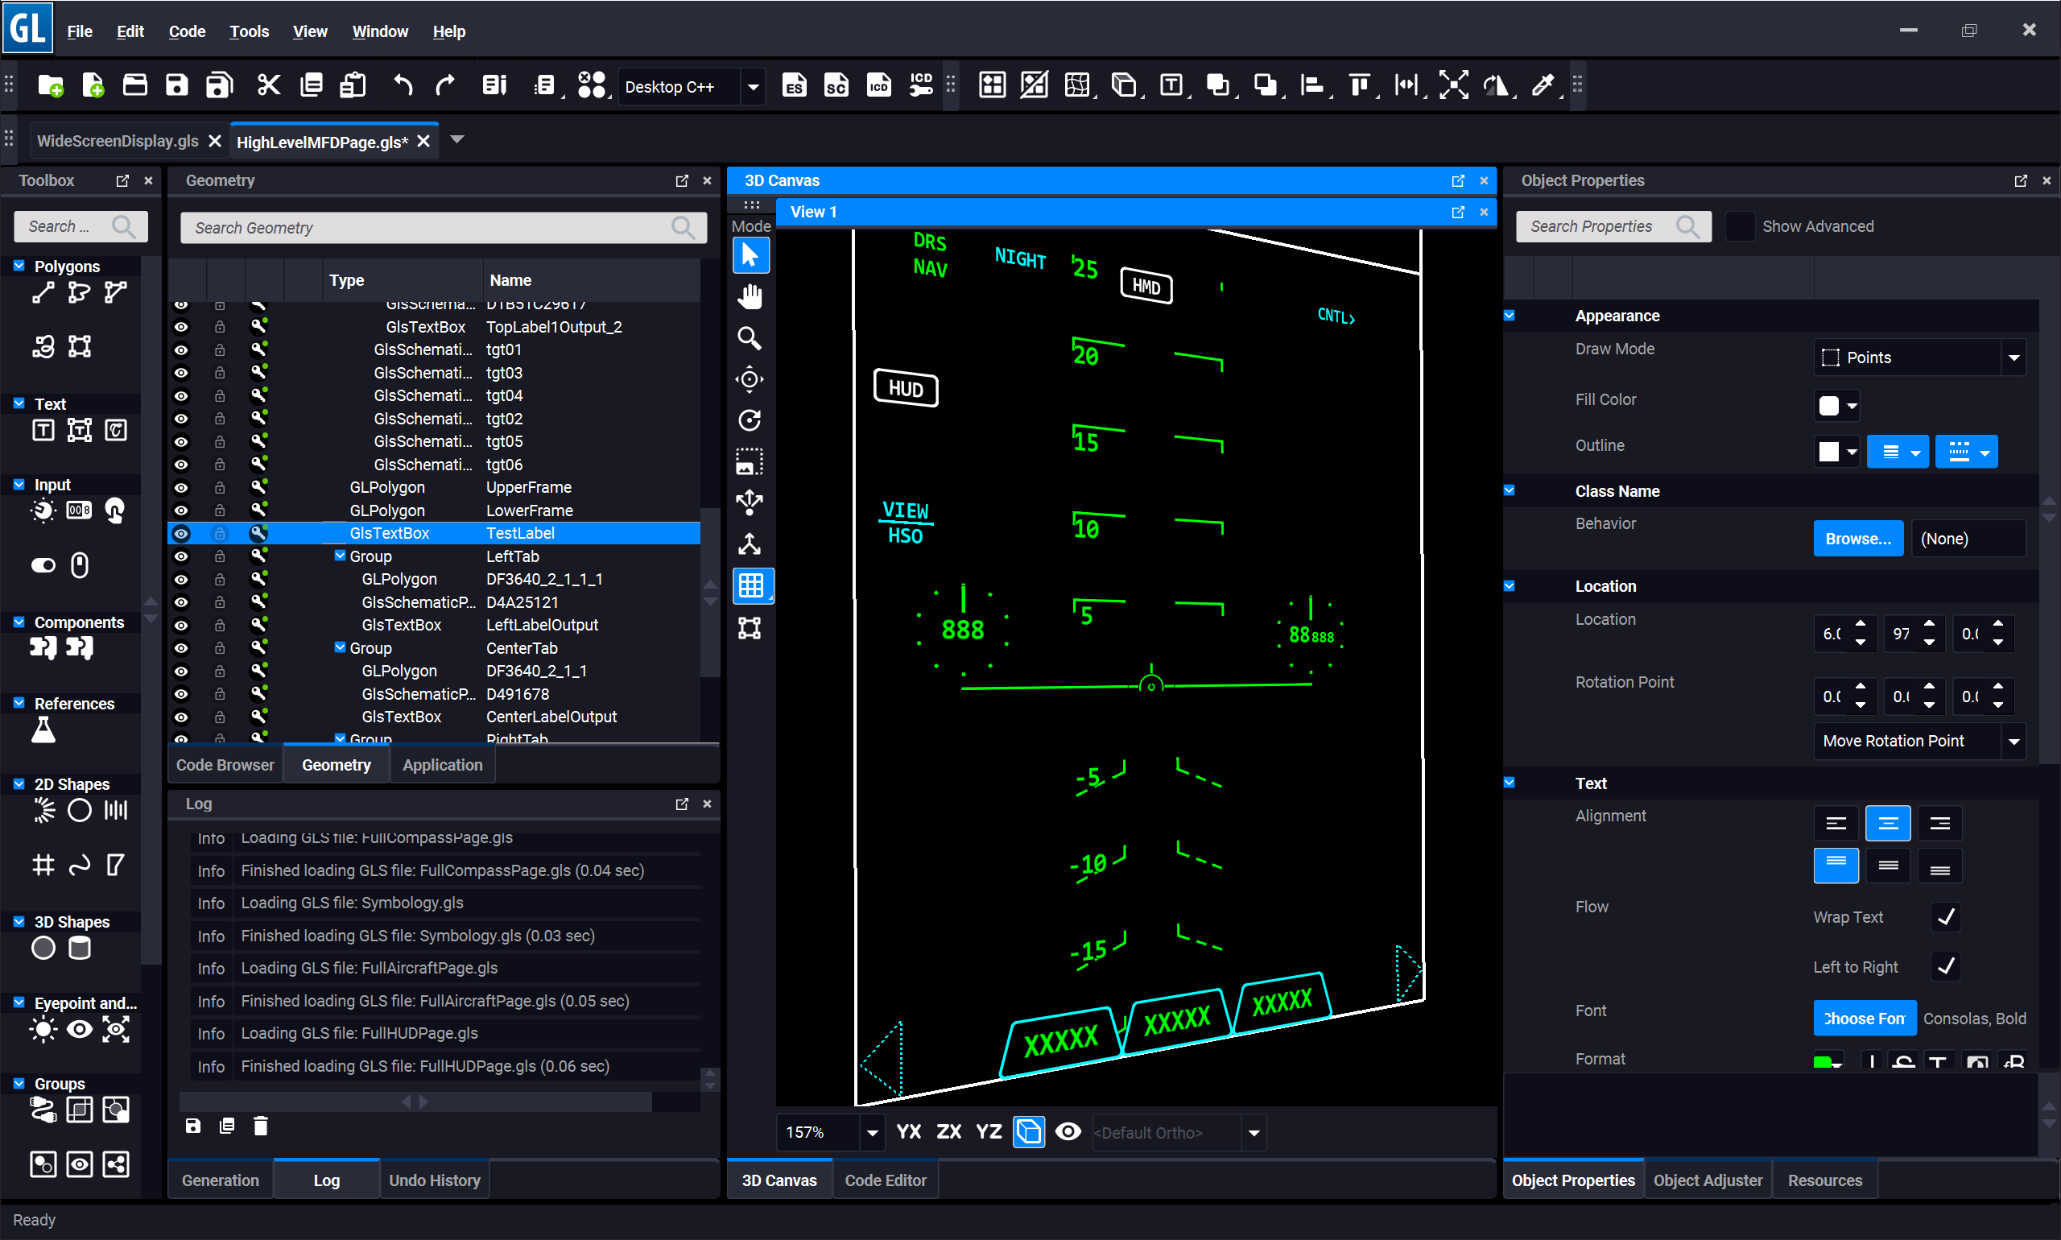This screenshot has width=2061, height=1240.
Task: Select the arrow/select tool in canvas
Action: (752, 254)
